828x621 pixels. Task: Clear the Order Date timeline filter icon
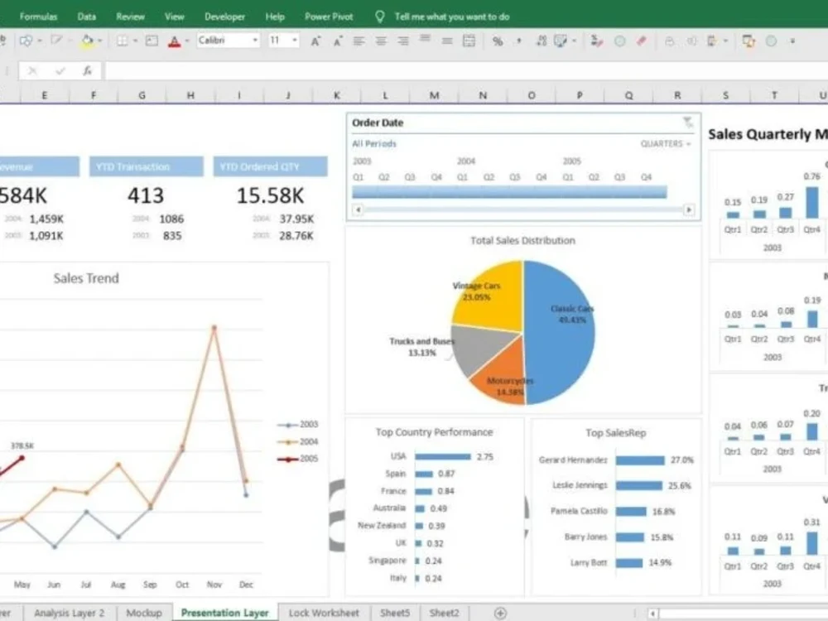[687, 123]
